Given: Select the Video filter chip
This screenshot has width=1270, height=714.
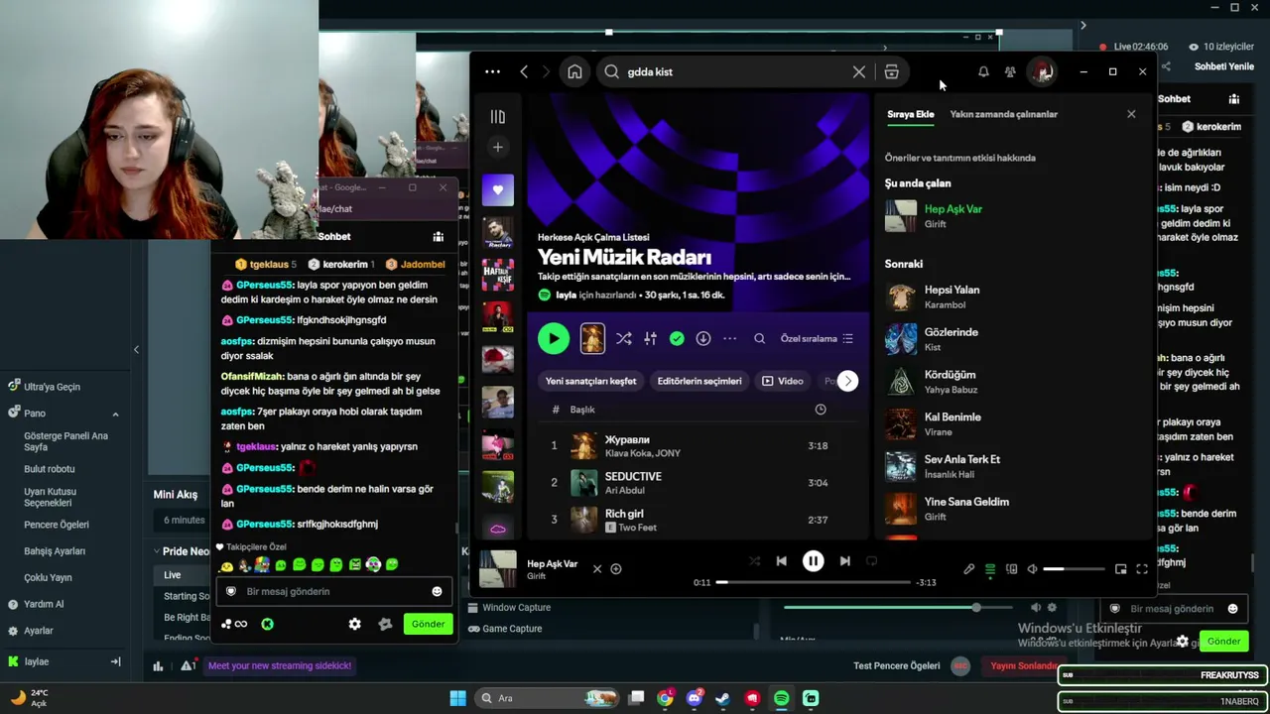Looking at the screenshot, I should tap(783, 381).
